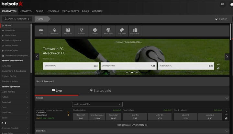Open statistics icon on Tamworth banner
233x134 pixels.
pos(218,68)
